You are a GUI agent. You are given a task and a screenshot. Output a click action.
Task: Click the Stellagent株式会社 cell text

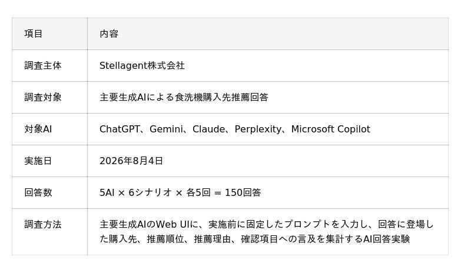142,65
